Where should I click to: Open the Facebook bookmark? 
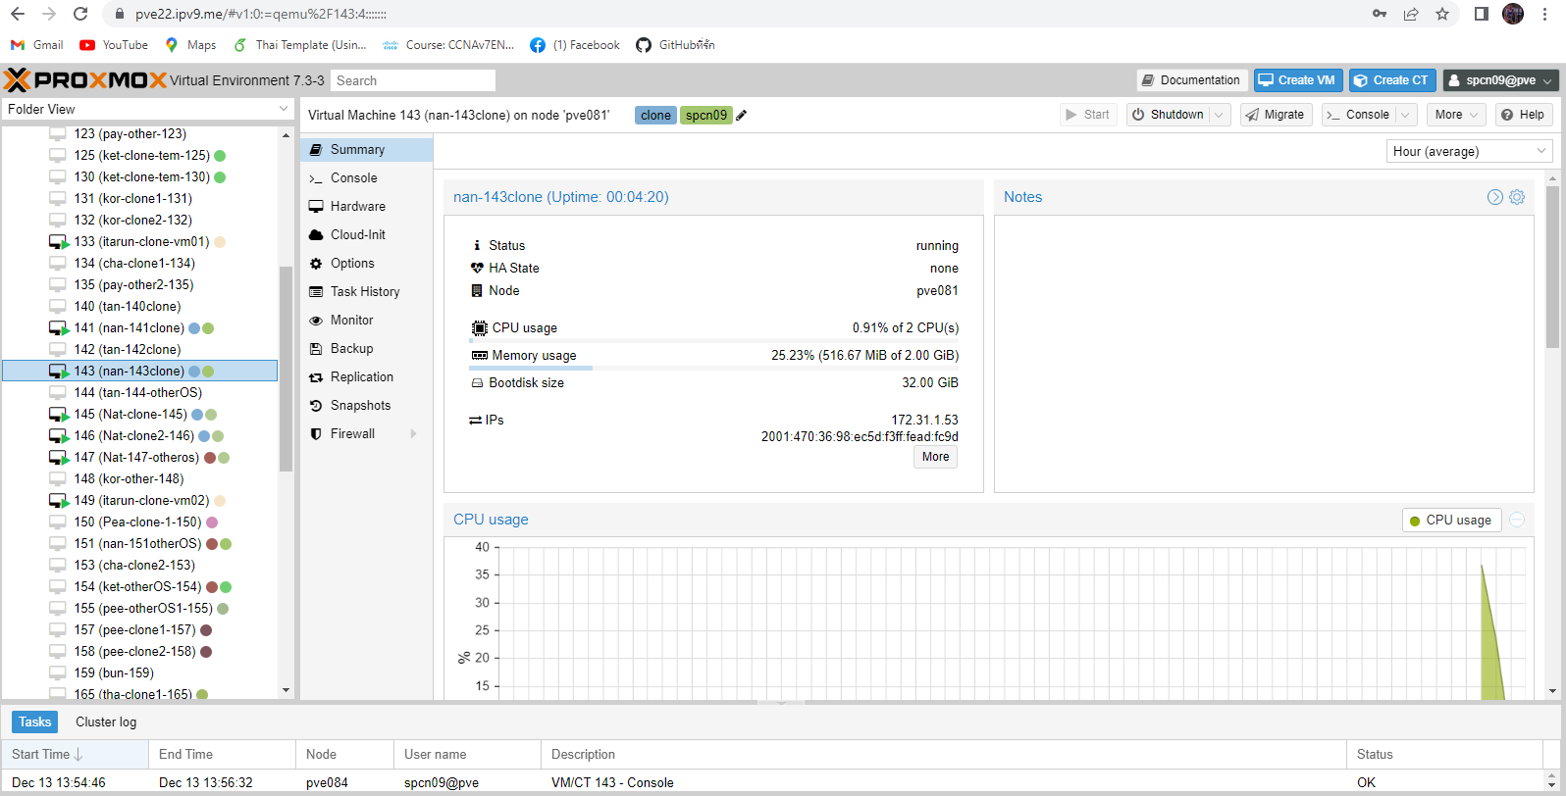pyautogui.click(x=575, y=45)
